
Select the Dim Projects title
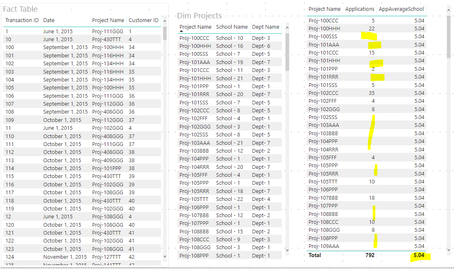pyautogui.click(x=200, y=16)
